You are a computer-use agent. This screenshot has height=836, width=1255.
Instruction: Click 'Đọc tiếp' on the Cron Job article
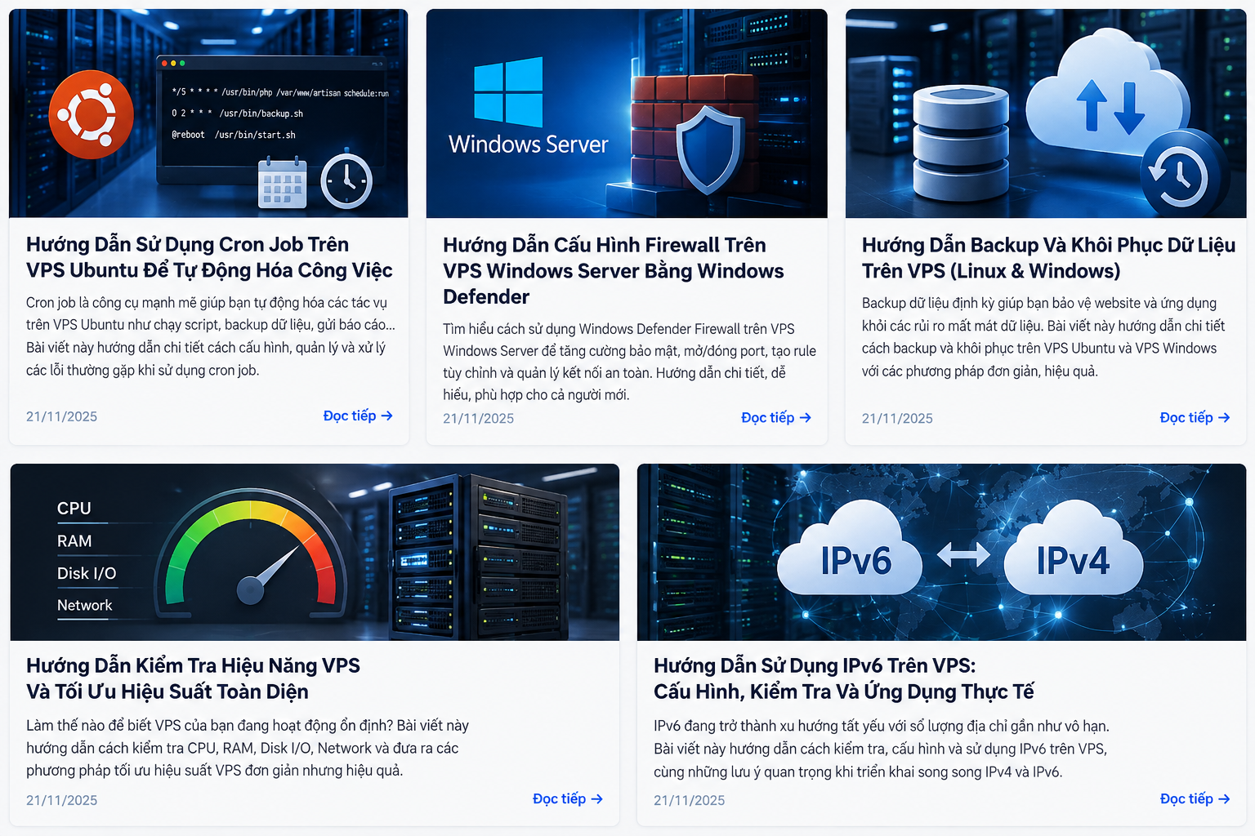358,416
